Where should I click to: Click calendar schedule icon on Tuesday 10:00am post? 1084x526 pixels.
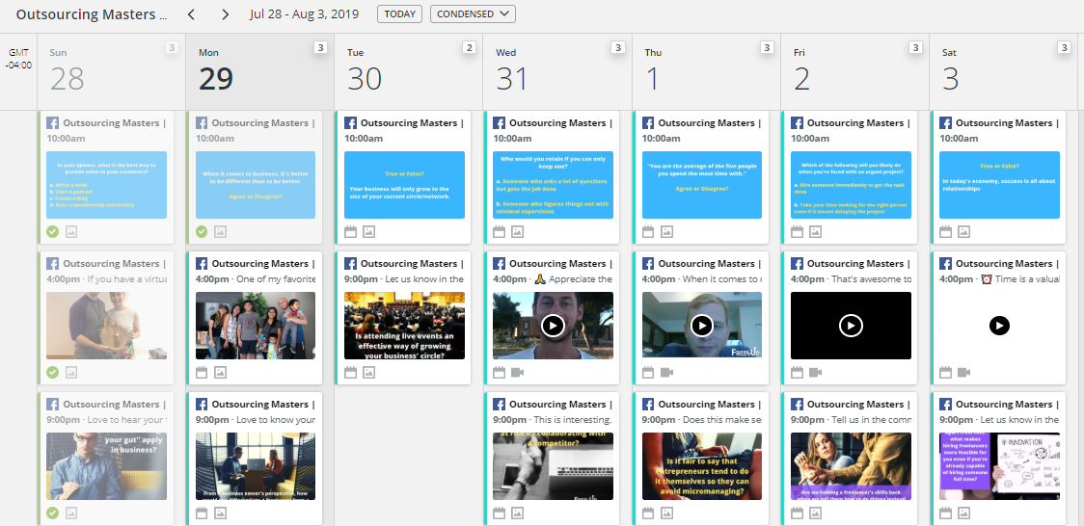350,232
